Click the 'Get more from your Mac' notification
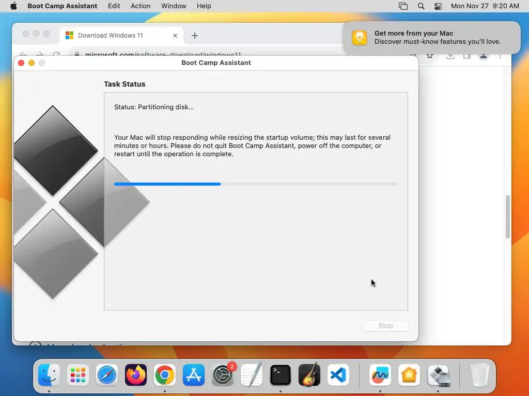Viewport: 529px width, 396px height. coord(432,37)
